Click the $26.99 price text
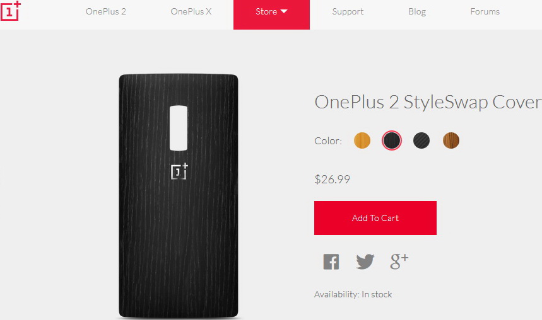This screenshot has width=542, height=320. click(332, 179)
